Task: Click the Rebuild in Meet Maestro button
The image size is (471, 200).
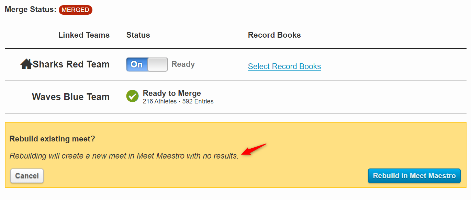Action: [x=414, y=176]
